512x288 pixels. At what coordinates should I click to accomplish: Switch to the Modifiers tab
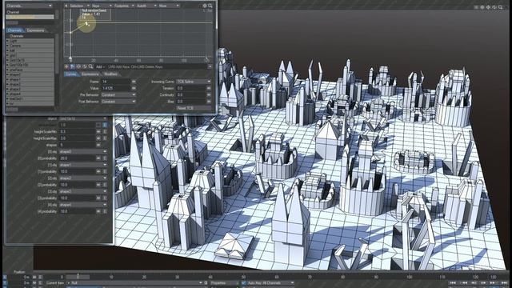pos(110,74)
